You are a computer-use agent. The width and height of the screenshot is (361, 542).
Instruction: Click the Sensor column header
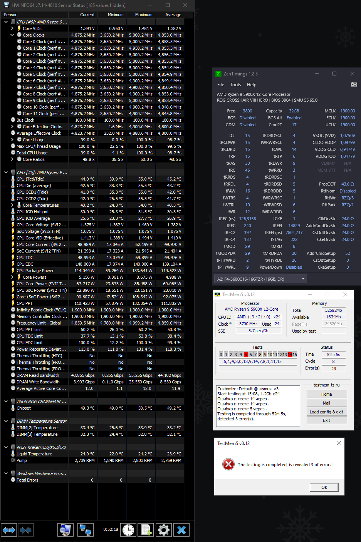click(x=34, y=15)
